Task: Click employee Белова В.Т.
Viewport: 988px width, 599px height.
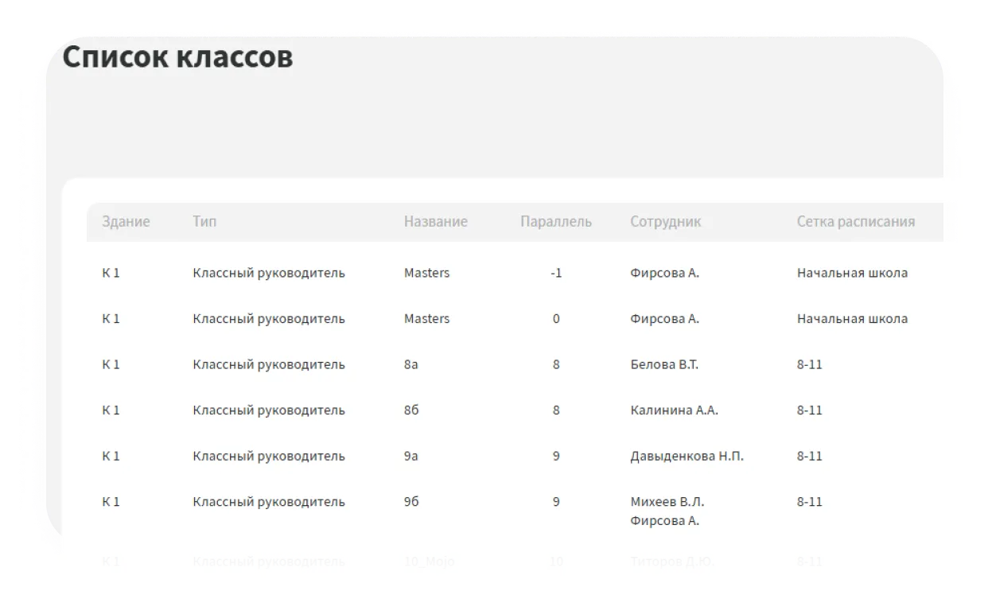Action: pyautogui.click(x=663, y=365)
